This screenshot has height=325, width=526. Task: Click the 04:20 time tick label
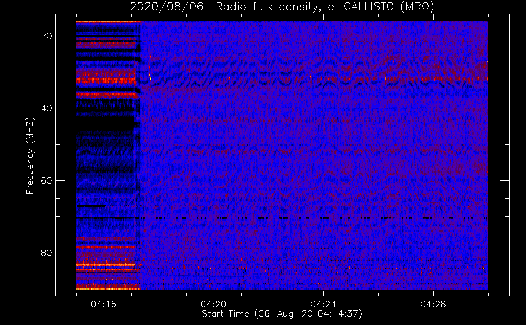214,305
